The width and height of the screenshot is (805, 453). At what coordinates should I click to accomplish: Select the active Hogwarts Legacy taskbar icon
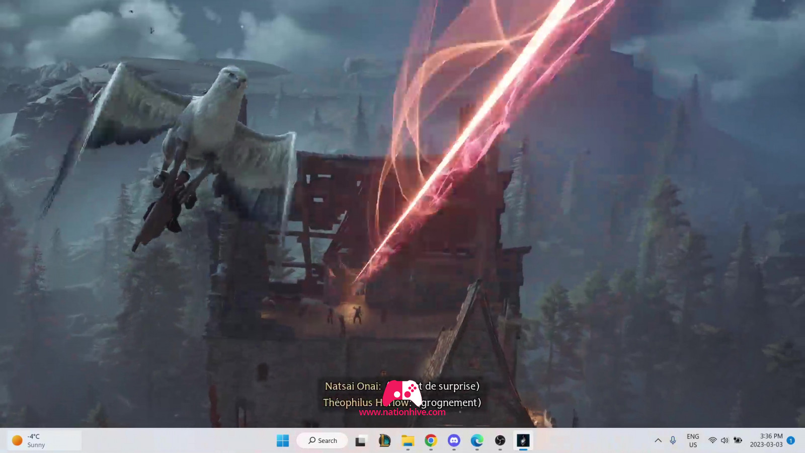coord(523,440)
